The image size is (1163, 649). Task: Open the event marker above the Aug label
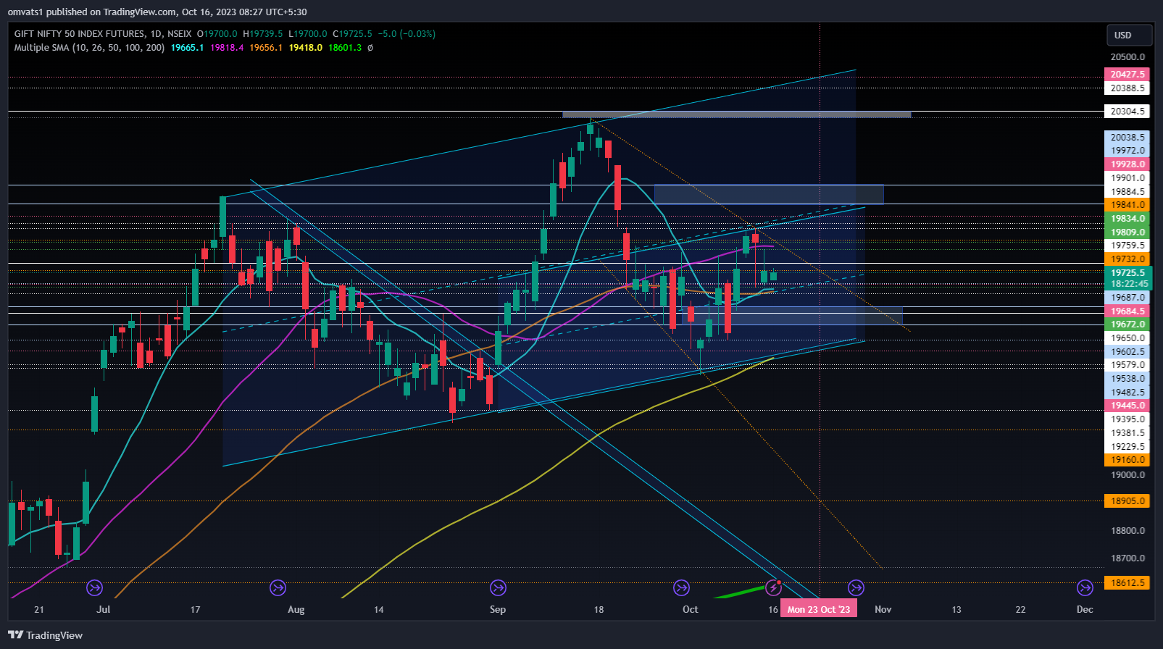pos(278,587)
